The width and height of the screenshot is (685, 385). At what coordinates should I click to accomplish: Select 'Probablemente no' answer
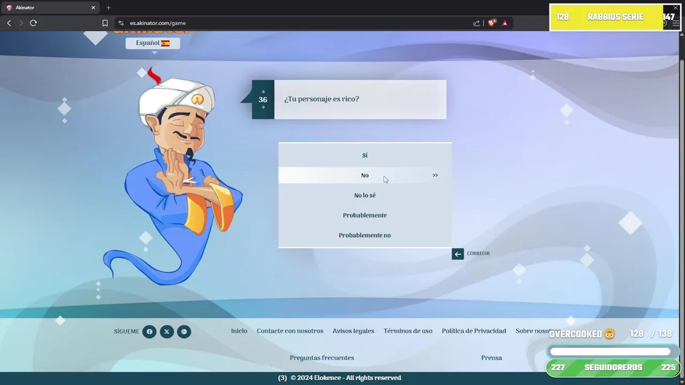tap(364, 235)
